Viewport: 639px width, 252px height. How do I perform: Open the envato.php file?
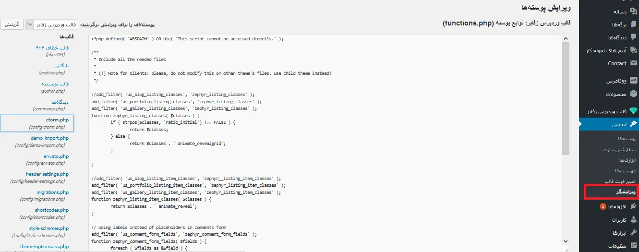click(x=55, y=156)
